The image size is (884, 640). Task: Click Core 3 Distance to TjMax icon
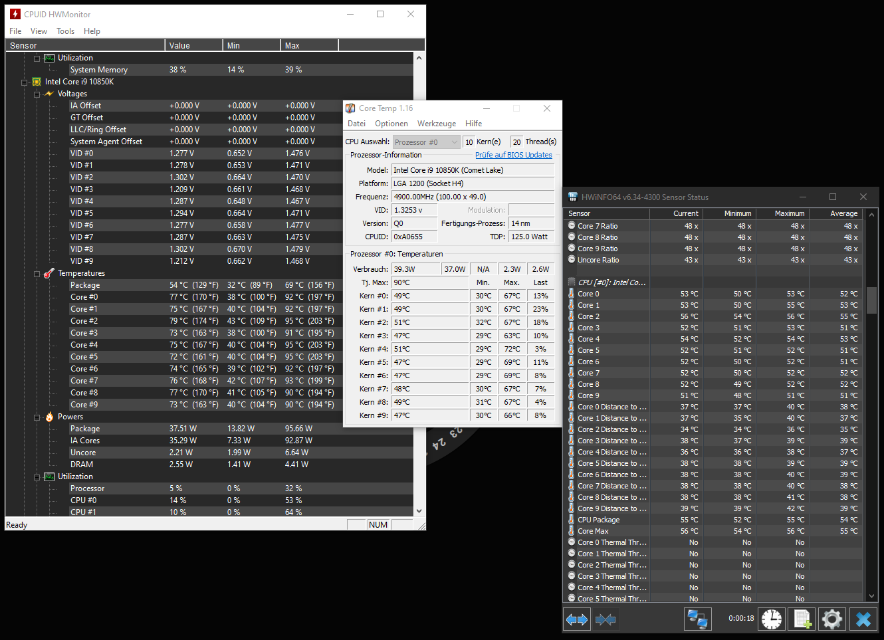point(572,441)
